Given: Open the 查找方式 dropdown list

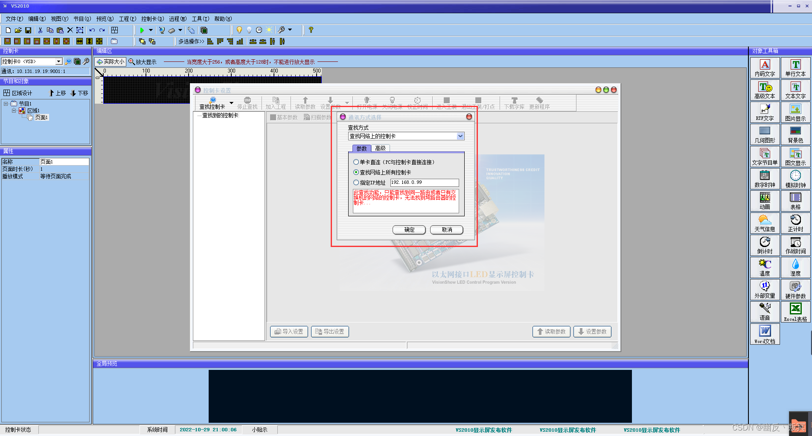Looking at the screenshot, I should click(x=460, y=136).
